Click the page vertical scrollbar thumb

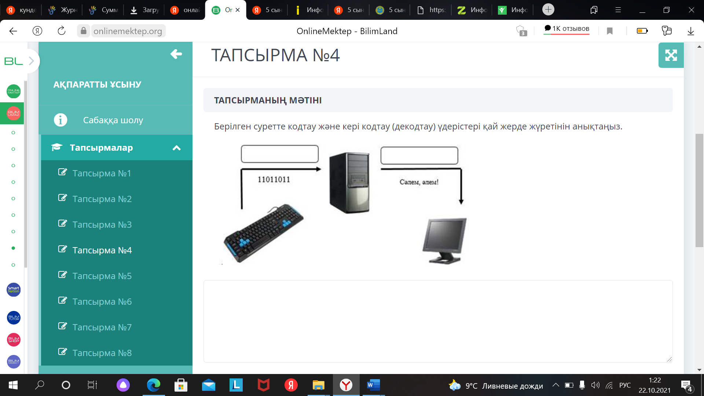pos(699,191)
